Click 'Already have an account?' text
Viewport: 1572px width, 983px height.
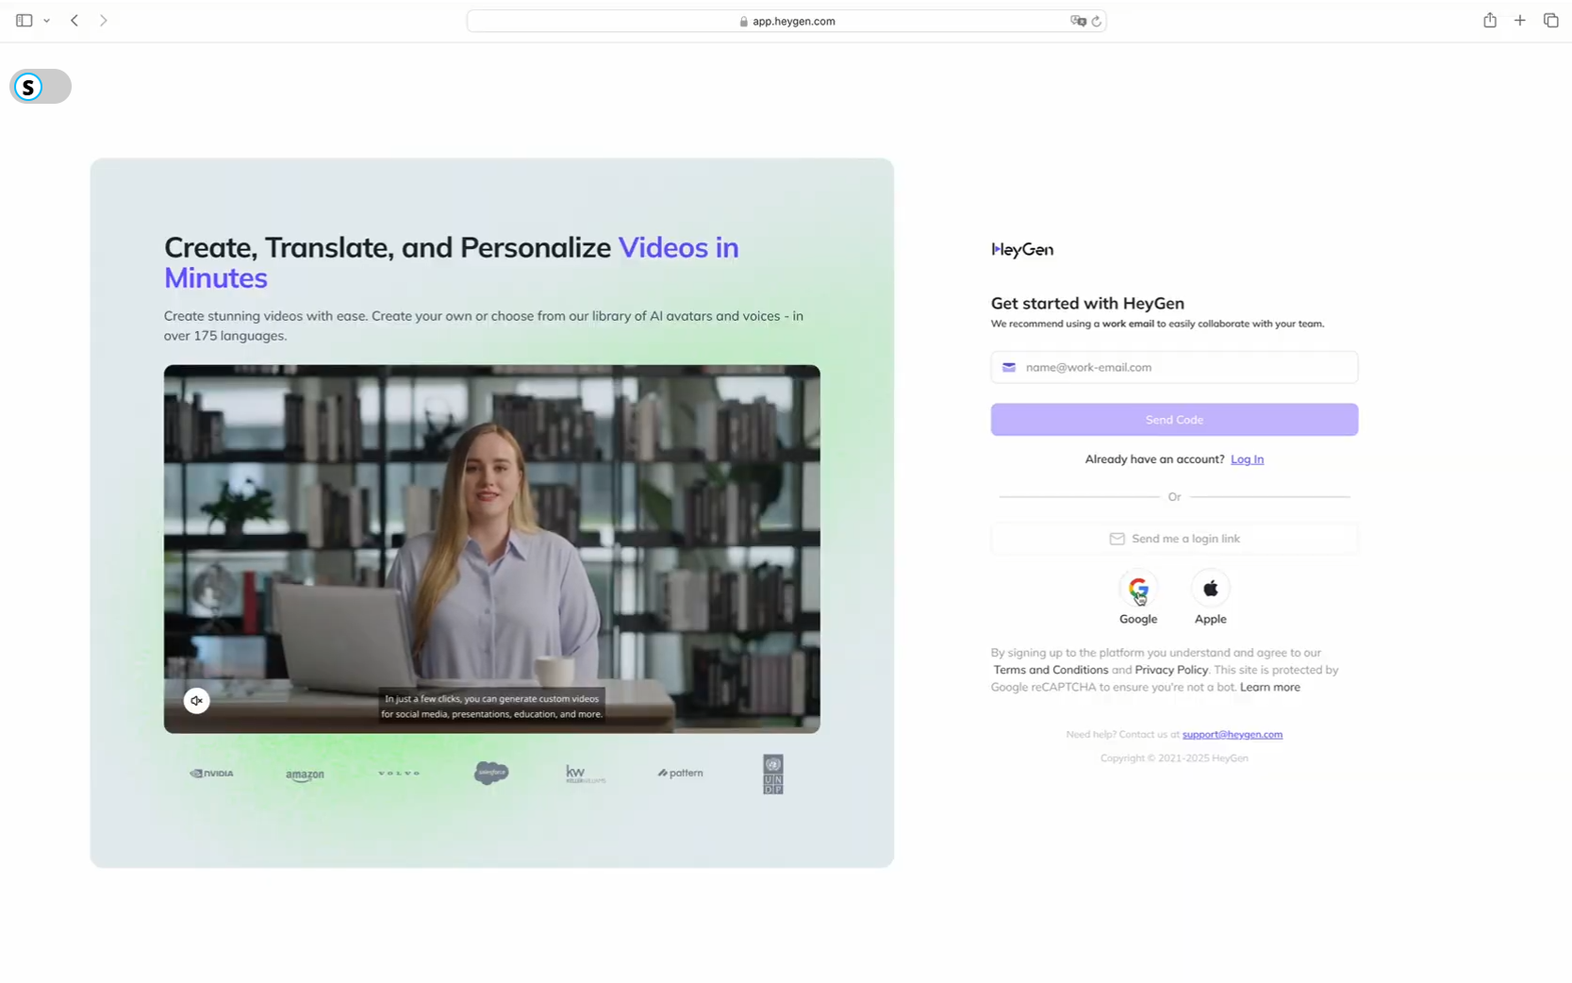1154,459
